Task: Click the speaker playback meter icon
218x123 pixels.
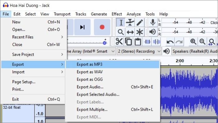Action: 153,32
